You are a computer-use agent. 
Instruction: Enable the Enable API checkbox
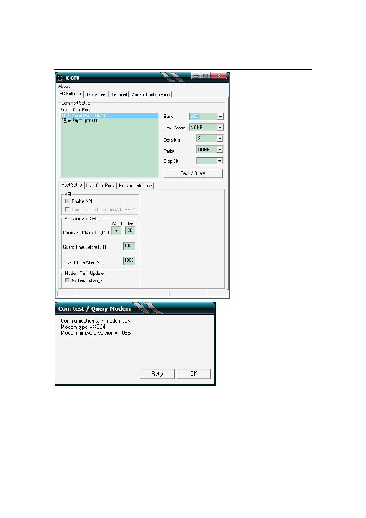click(67, 201)
